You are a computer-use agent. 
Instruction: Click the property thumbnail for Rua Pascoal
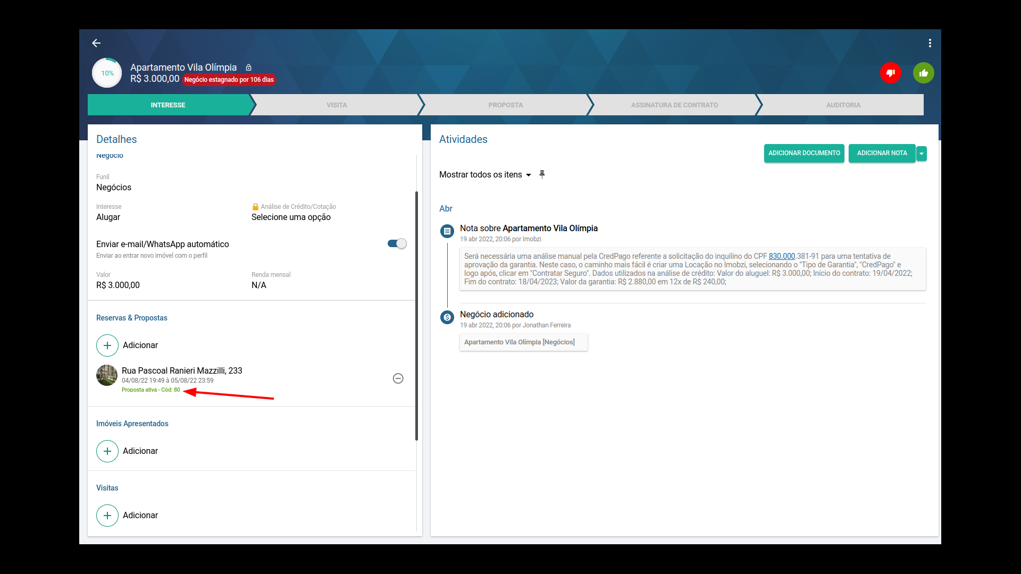coord(107,375)
